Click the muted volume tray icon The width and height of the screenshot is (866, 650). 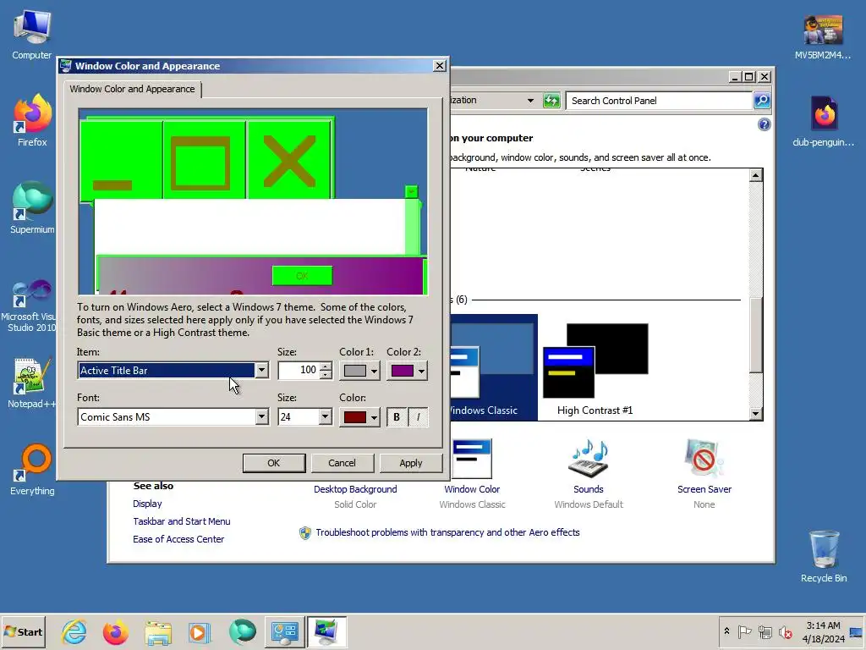coord(785,631)
